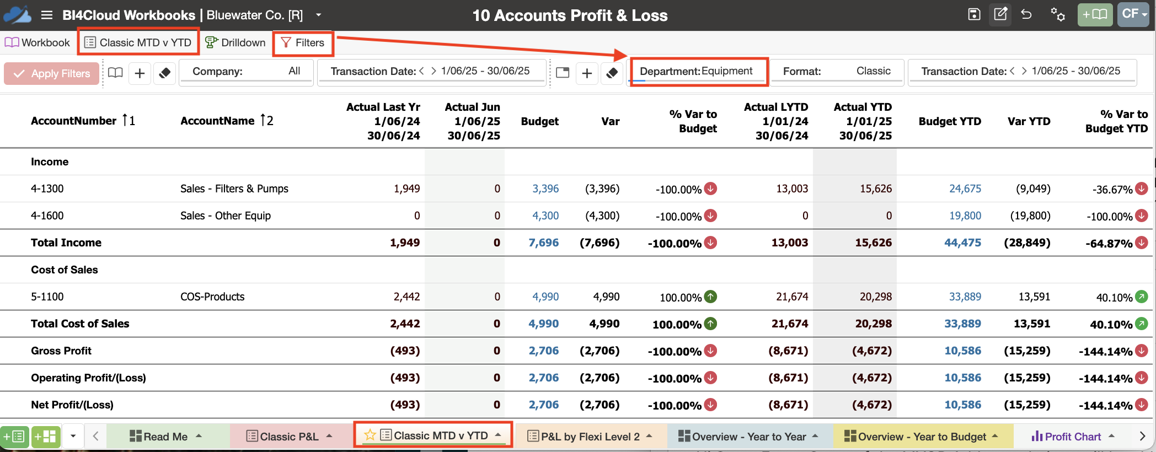Open workbook Transaction Date range 1/06/25 - 30/06/25
Screen dimensions: 1156x452
click(x=485, y=71)
